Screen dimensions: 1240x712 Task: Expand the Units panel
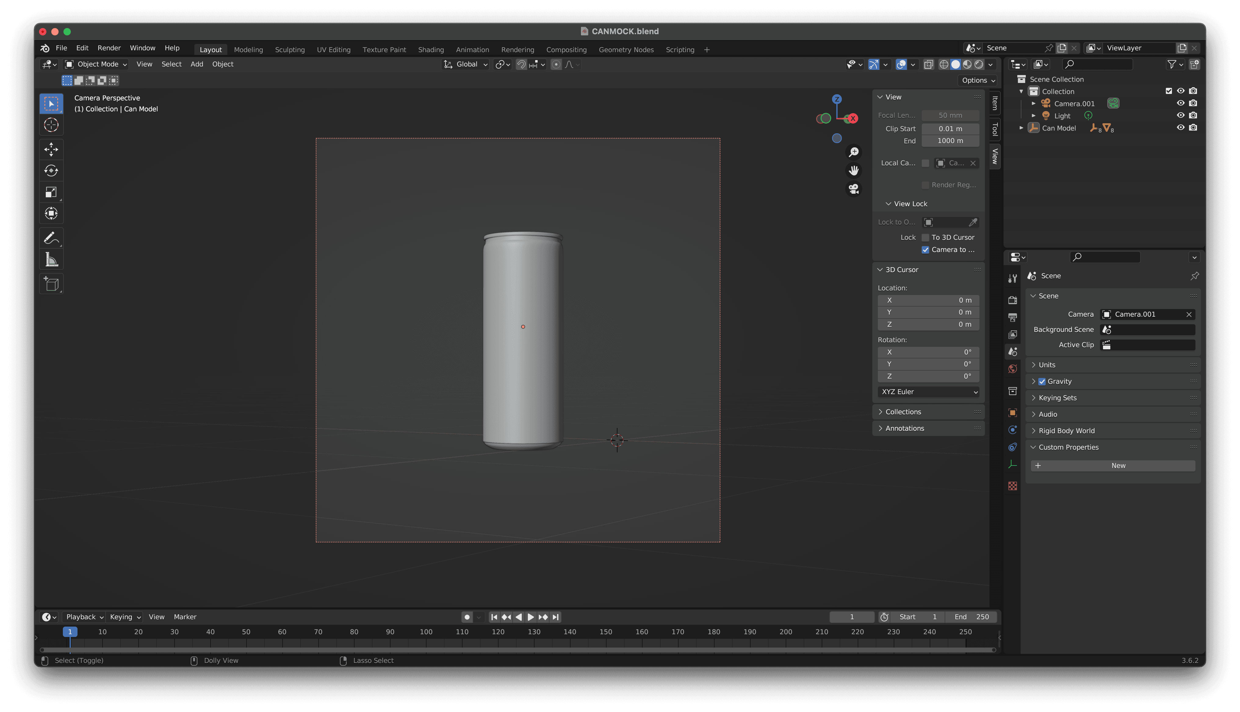pos(1047,365)
